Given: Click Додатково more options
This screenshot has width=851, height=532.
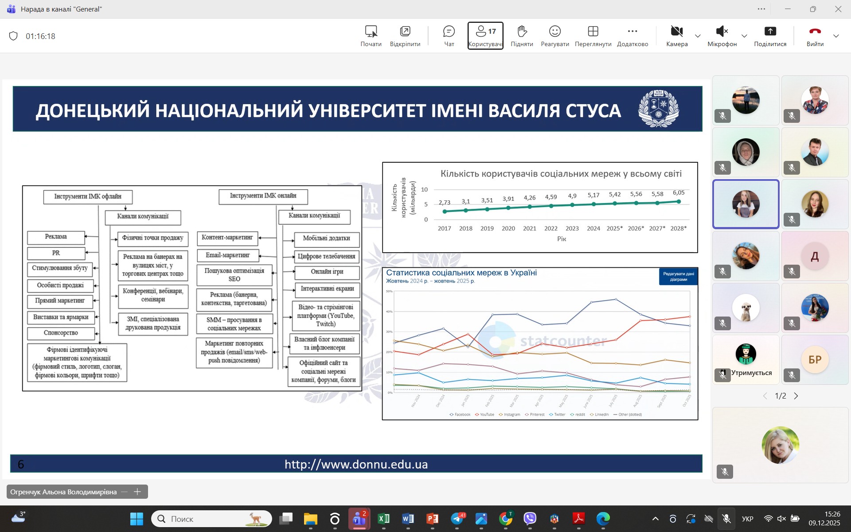Looking at the screenshot, I should point(632,35).
